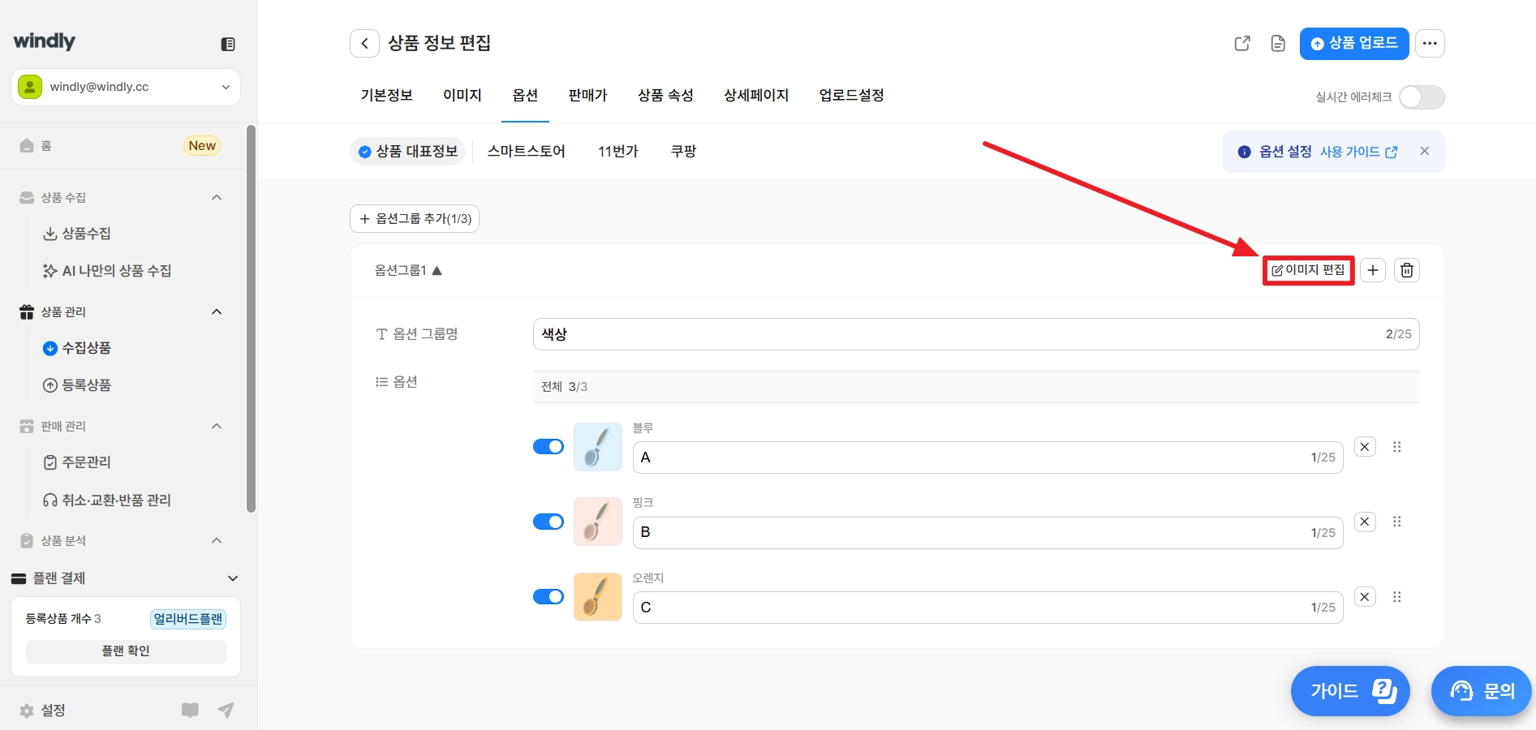Toggle option C (오렌지) switch off
Image resolution: width=1536 pixels, height=730 pixels.
pyautogui.click(x=549, y=597)
